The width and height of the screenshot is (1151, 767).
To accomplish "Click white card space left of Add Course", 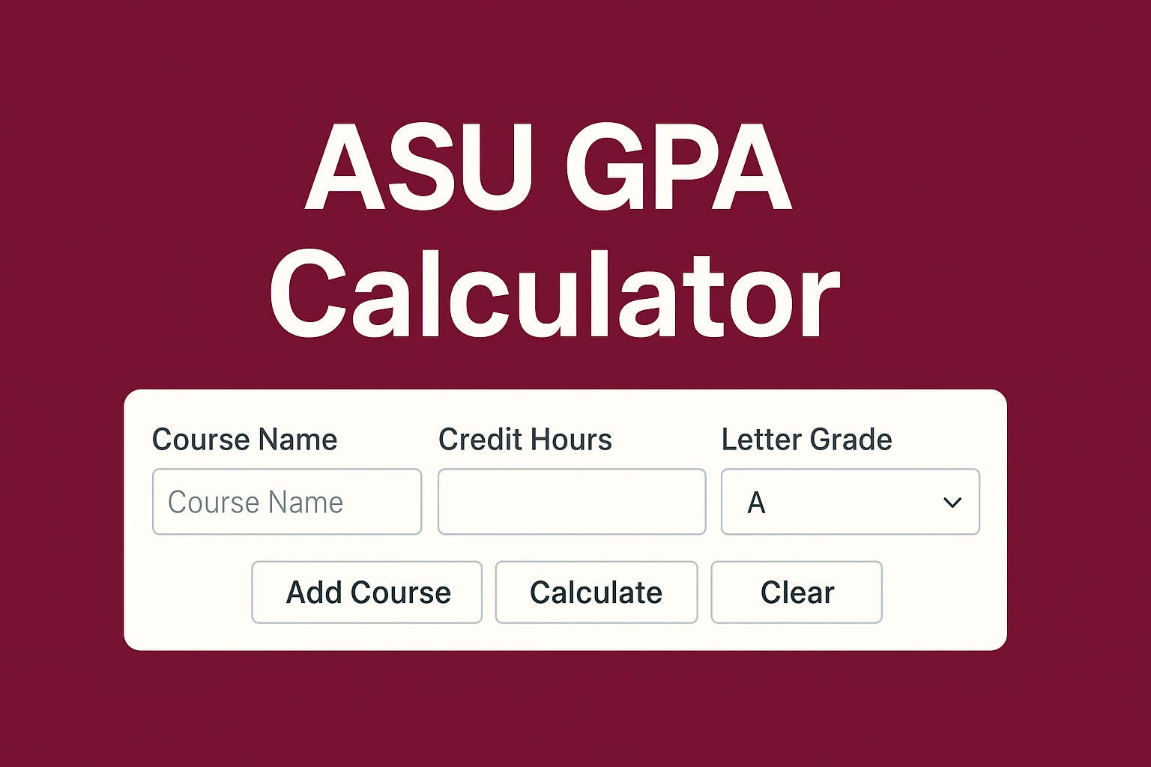I will pos(189,592).
